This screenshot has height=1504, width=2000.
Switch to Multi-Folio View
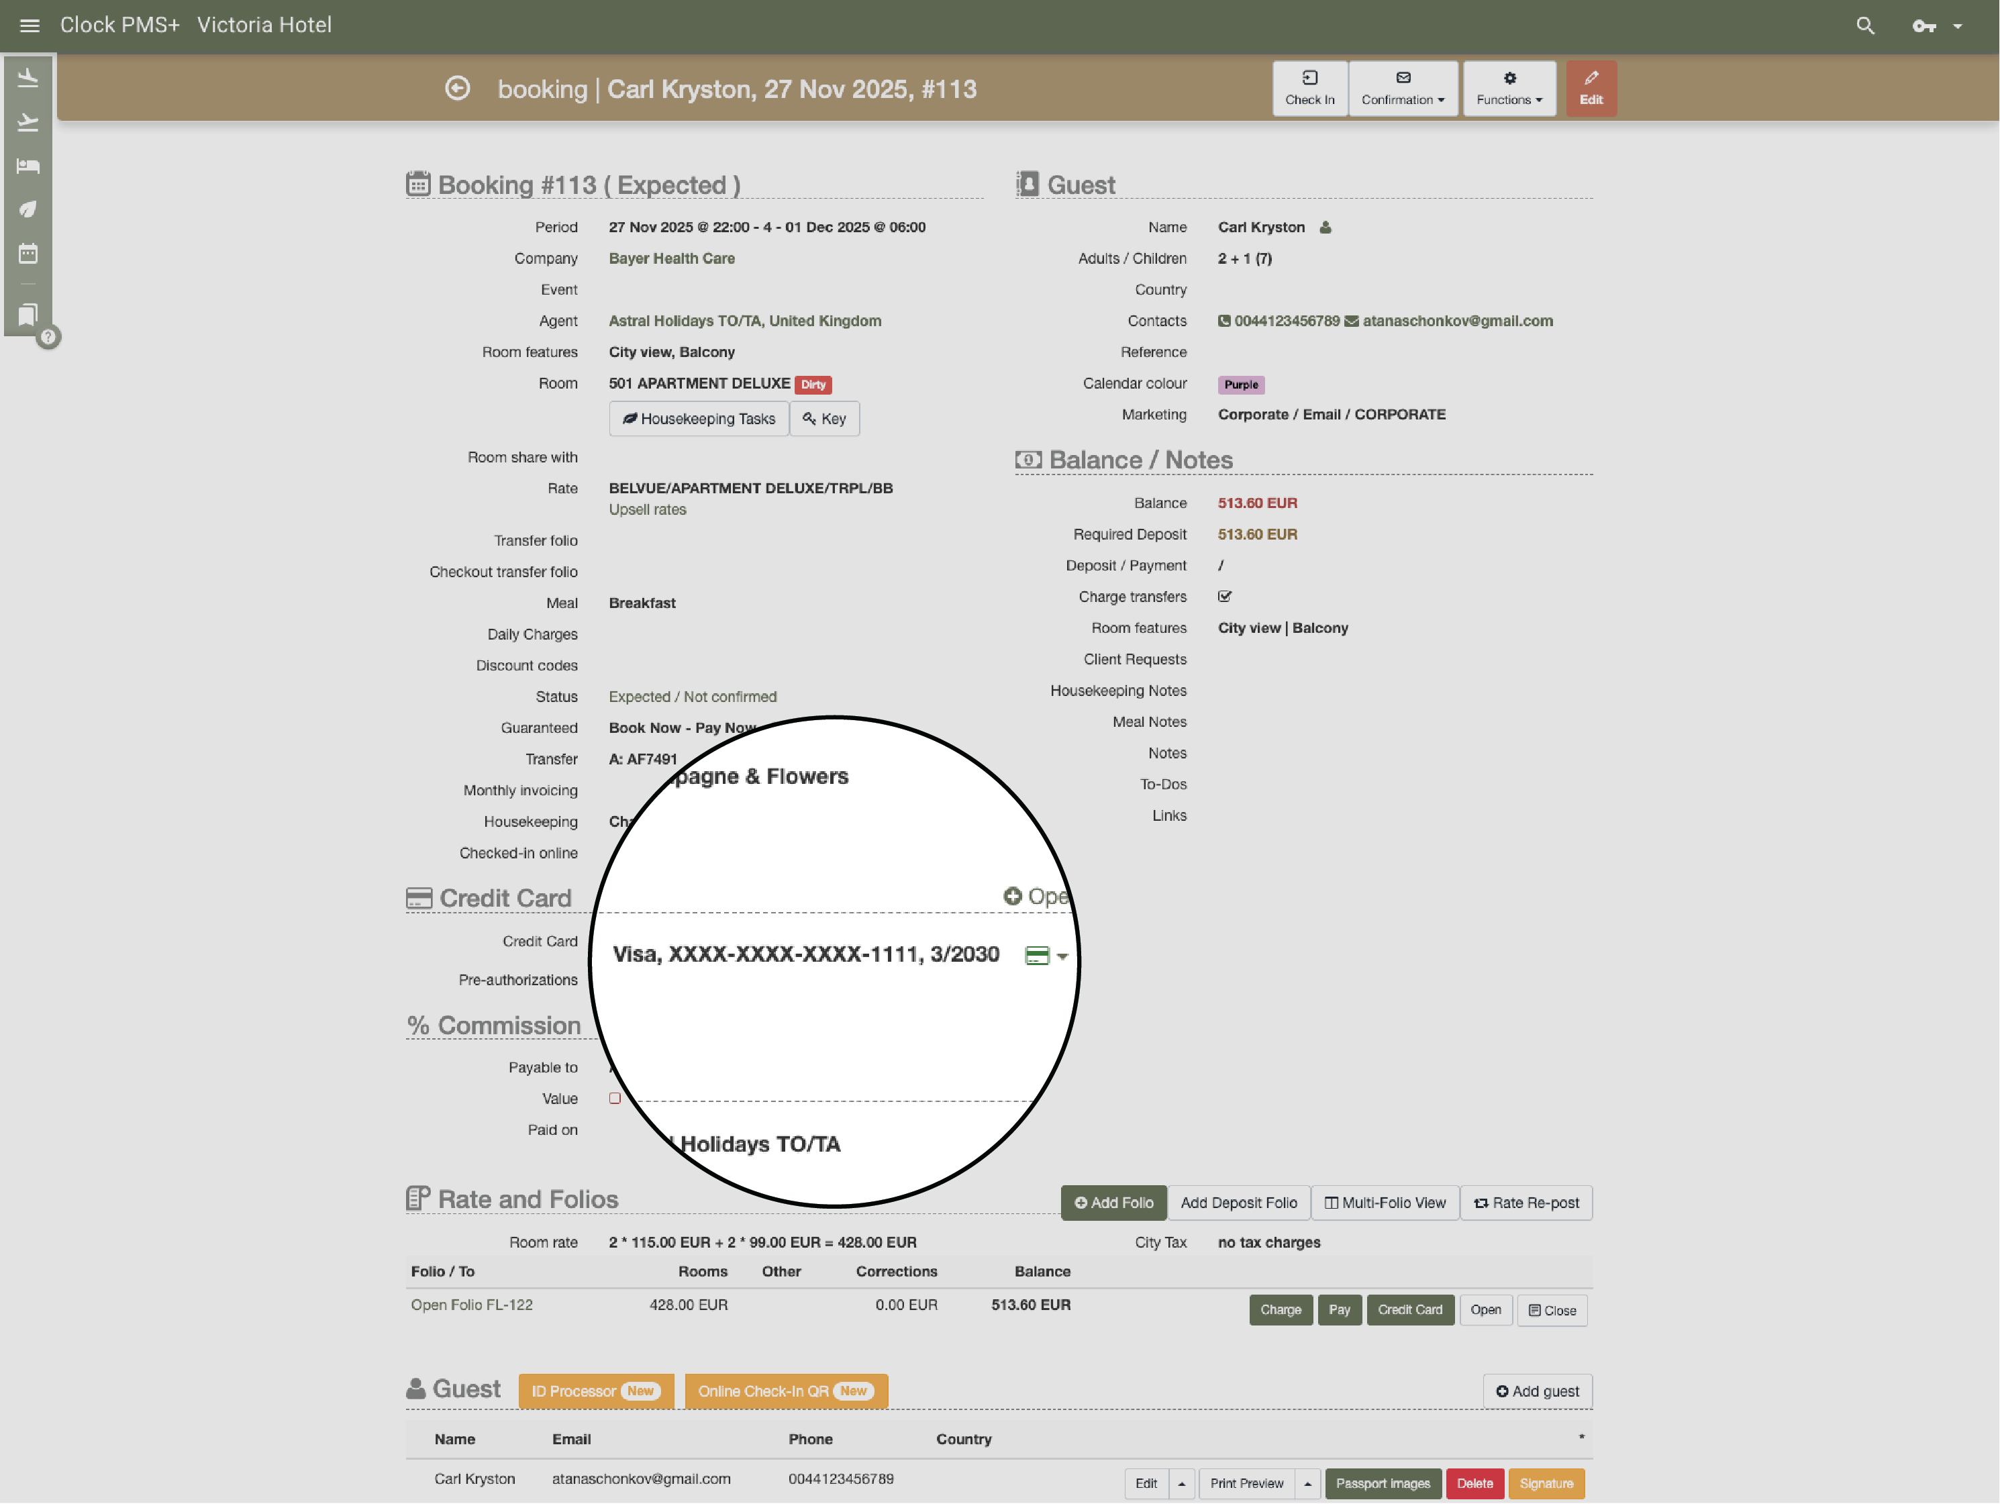click(x=1385, y=1203)
